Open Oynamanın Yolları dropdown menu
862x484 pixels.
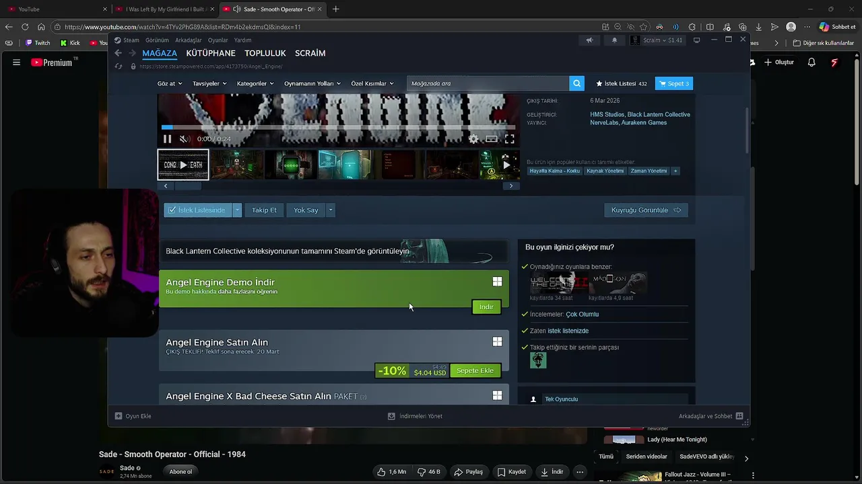coord(313,83)
